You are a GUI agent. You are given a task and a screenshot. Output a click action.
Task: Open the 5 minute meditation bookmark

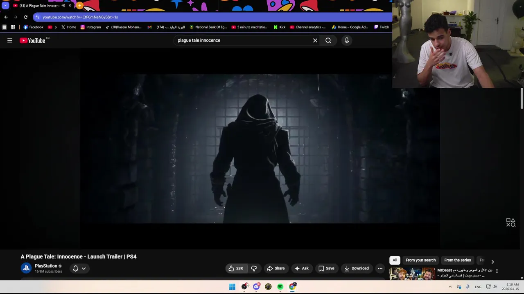point(249,27)
